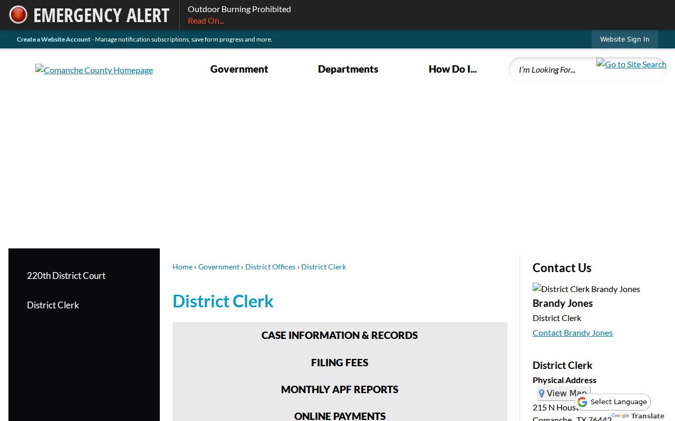
Task: Open the Select Language dropdown
Action: coord(613,402)
